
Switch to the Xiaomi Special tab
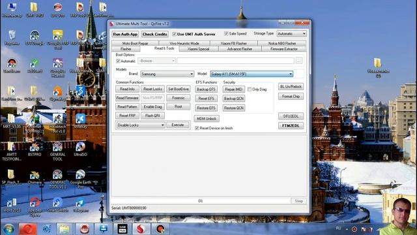(198, 49)
